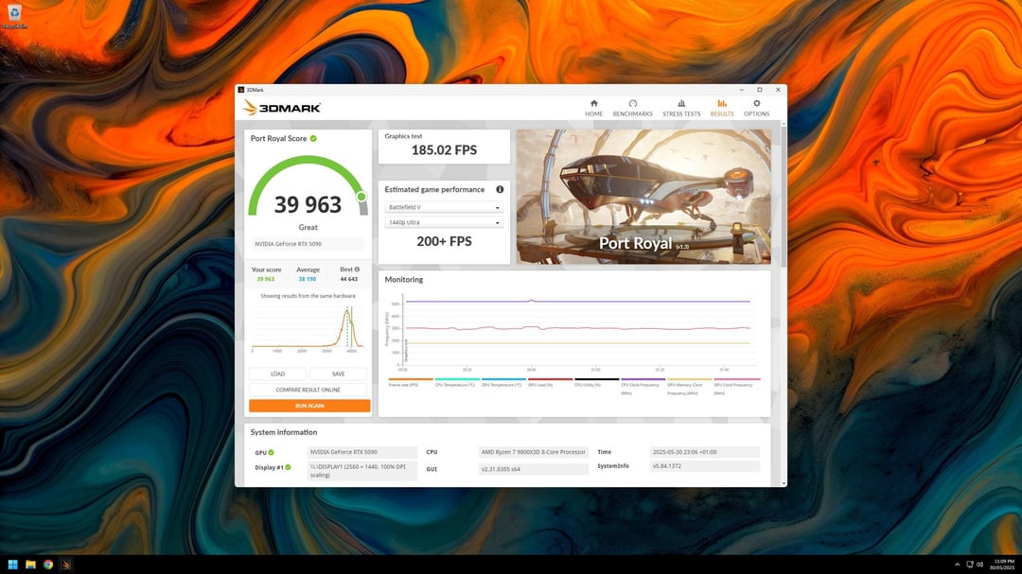Image resolution: width=1022 pixels, height=574 pixels.
Task: Click COMPARE RESULT ONLINE
Action: click(x=308, y=390)
